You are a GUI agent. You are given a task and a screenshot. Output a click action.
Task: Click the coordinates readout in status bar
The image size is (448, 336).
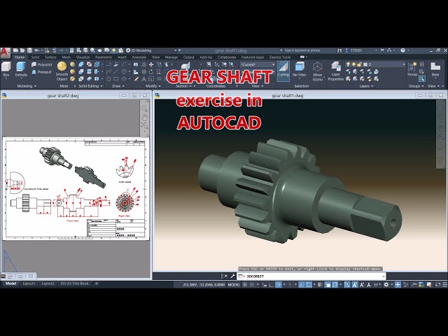tap(204, 285)
